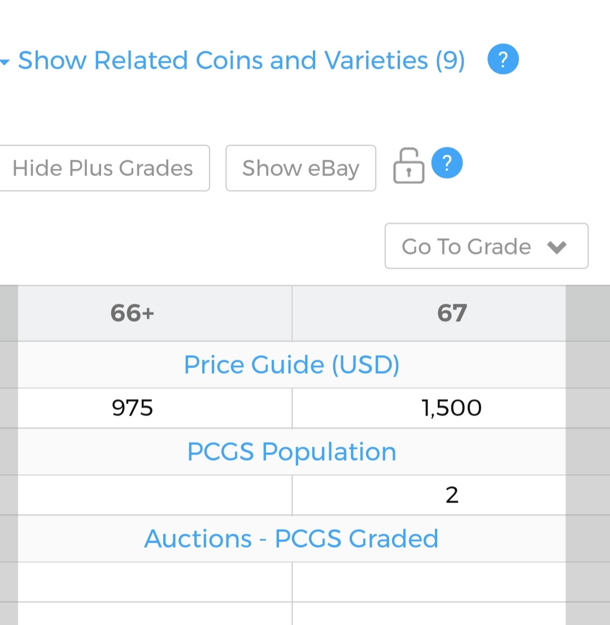This screenshot has width=610, height=625.
Task: Open Auctions - PCGS Graded link
Action: point(291,539)
